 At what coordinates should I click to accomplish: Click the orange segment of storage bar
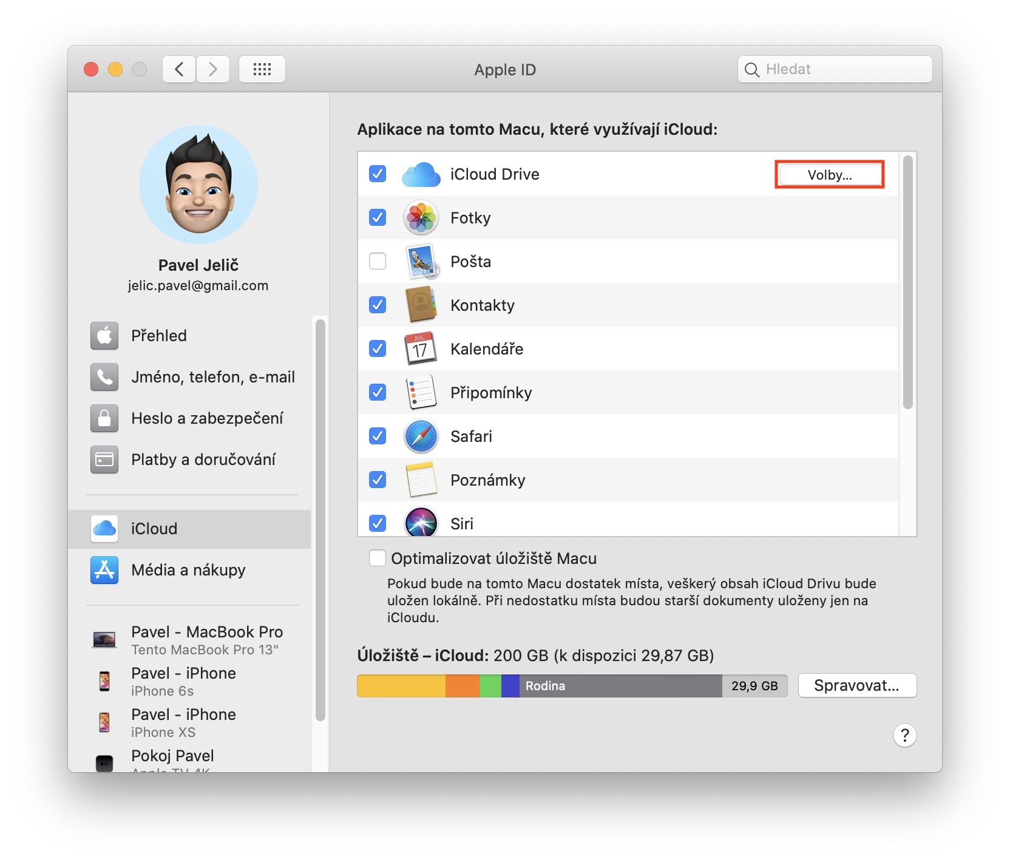[463, 686]
